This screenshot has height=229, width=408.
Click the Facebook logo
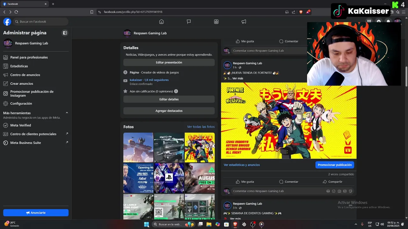click(x=7, y=22)
